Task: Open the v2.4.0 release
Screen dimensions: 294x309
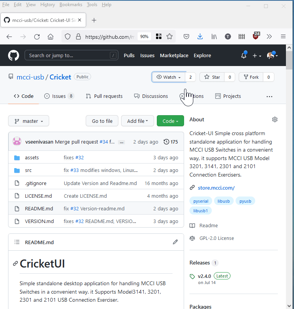Action: (204, 276)
